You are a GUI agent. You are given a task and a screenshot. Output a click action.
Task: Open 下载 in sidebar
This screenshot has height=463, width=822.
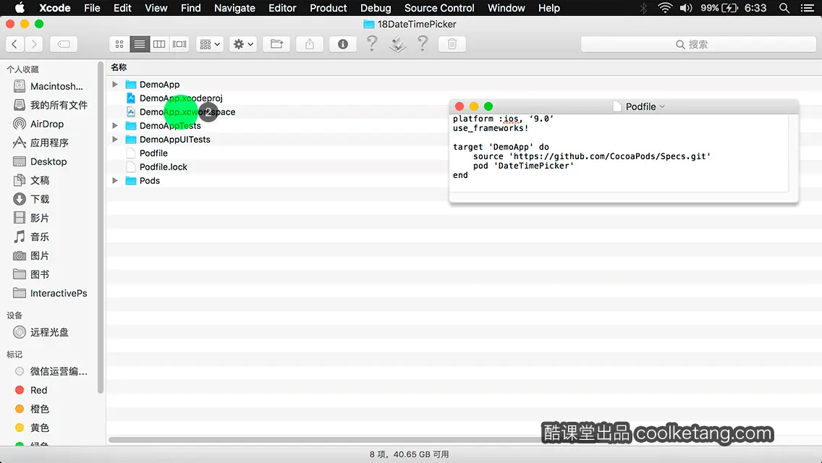click(31, 199)
